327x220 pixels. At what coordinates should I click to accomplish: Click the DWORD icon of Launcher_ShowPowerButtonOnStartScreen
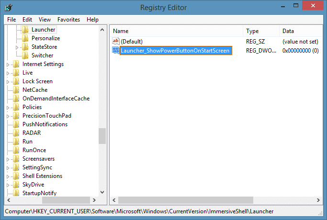(x=116, y=50)
